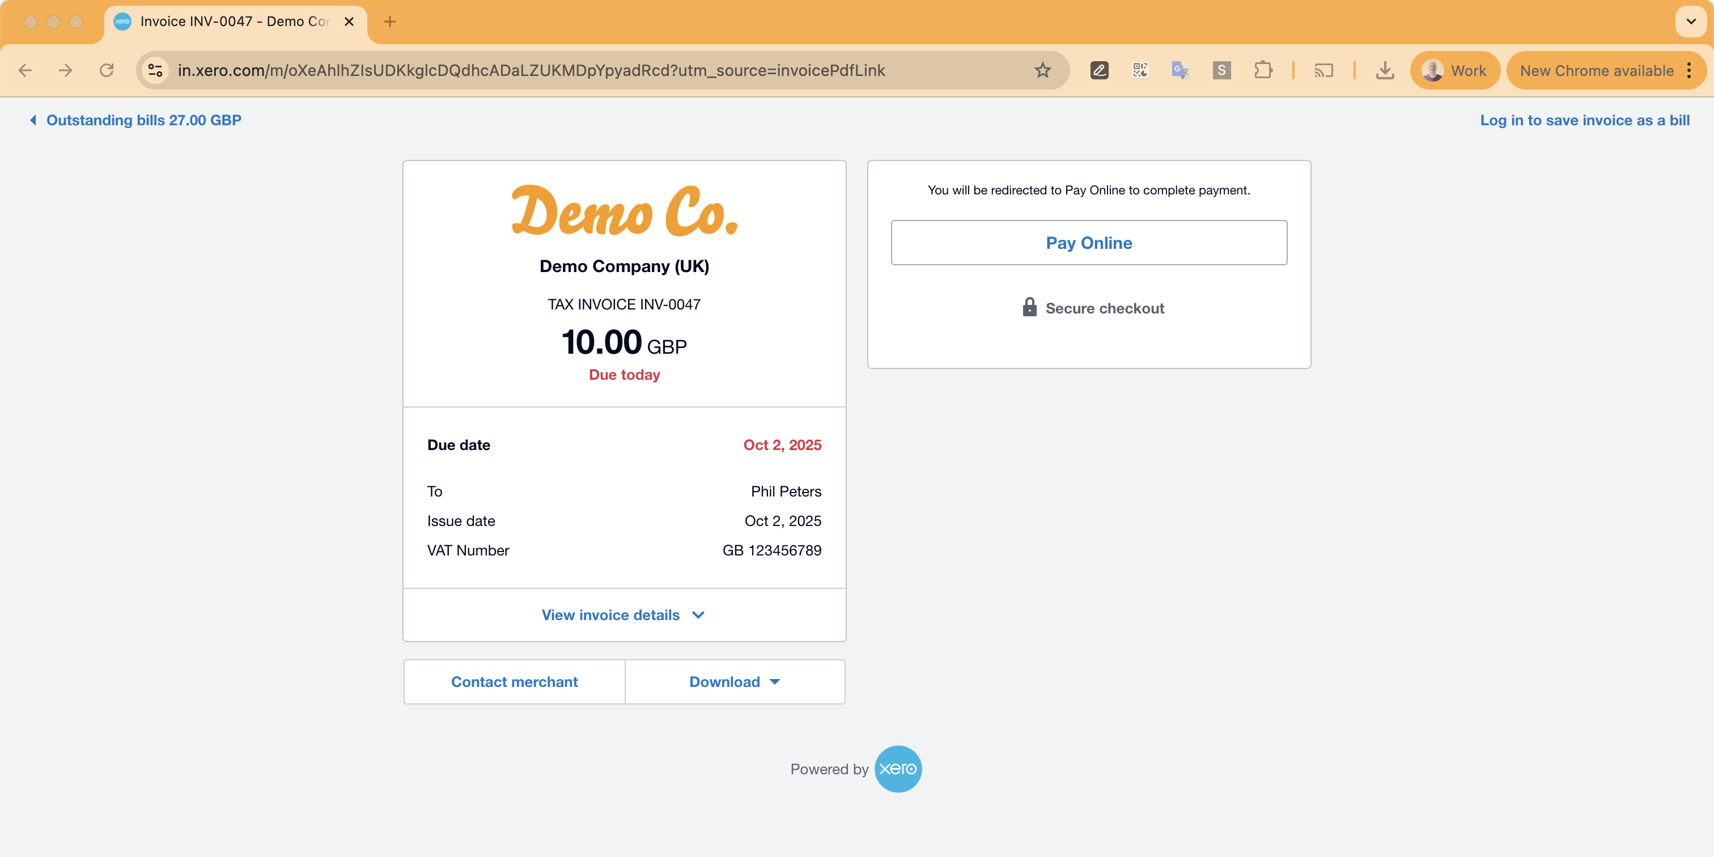Click the address bar URL field
The image size is (1714, 857).
(532, 70)
